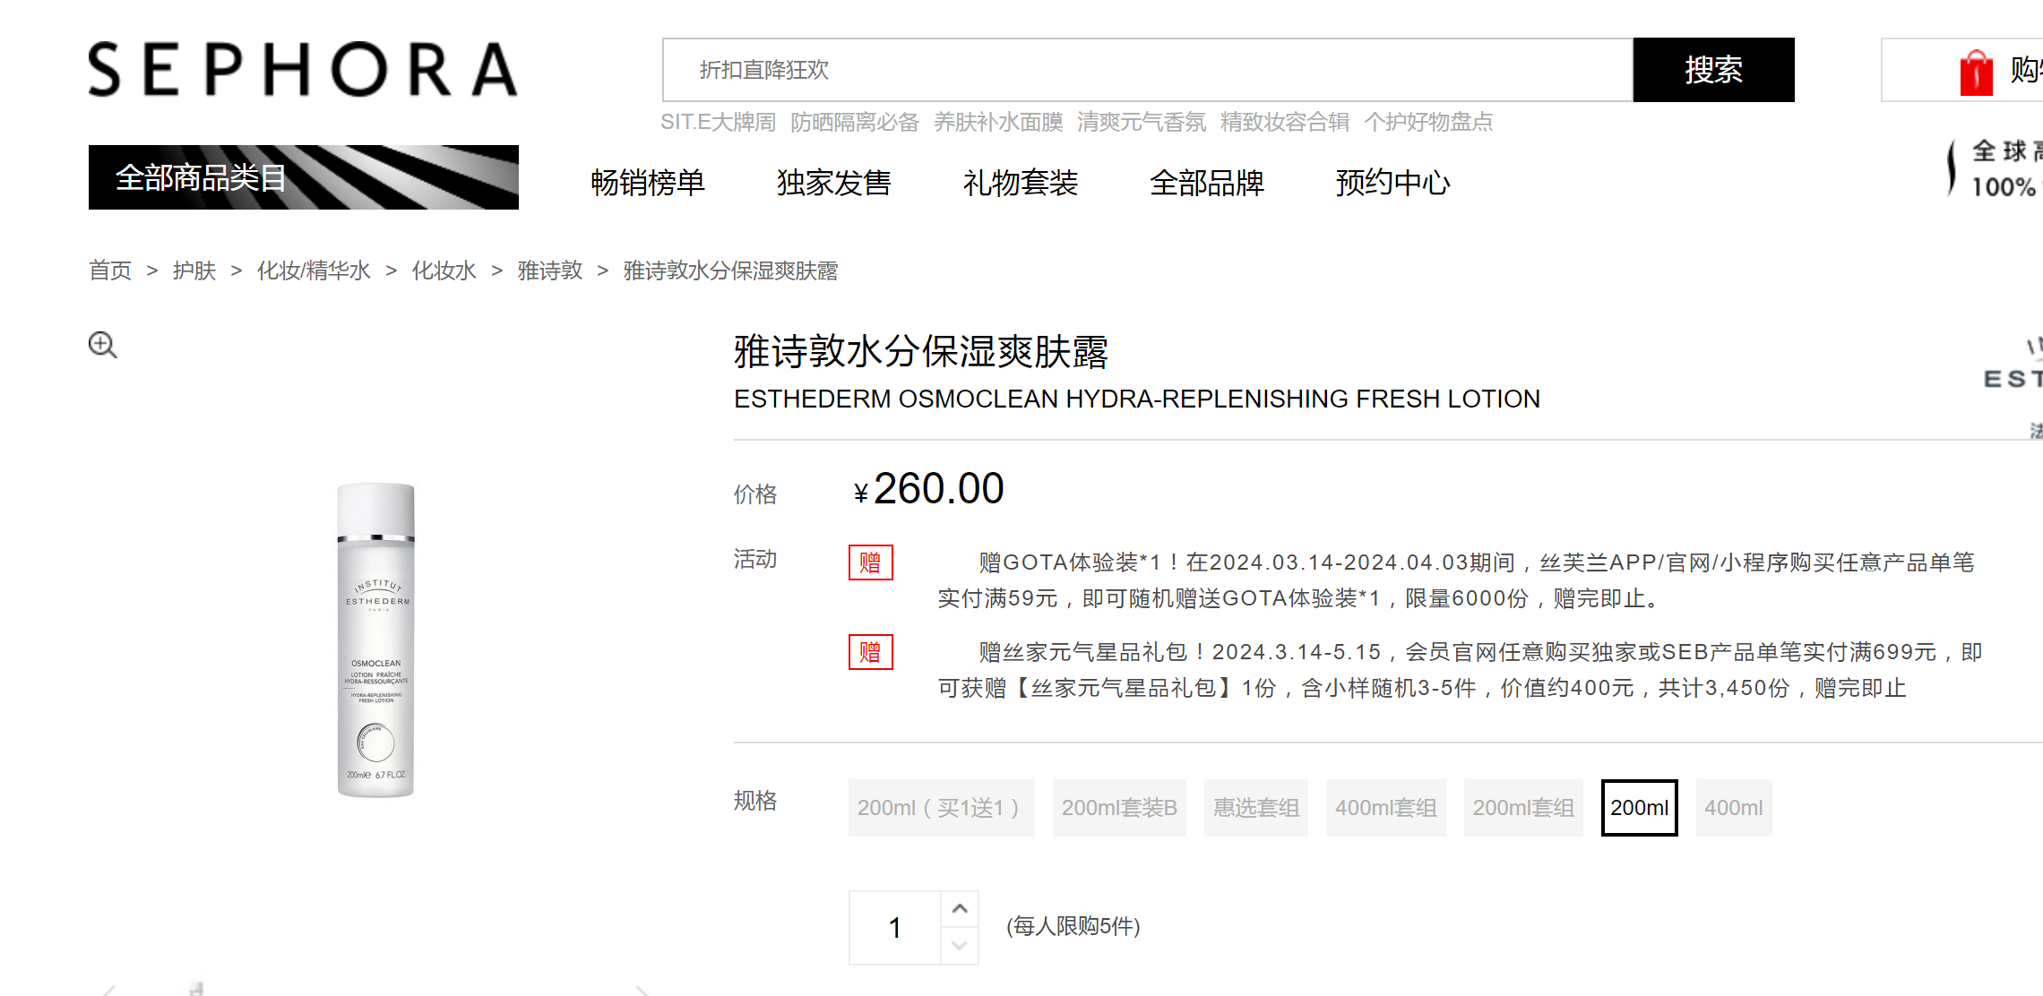Select the 200ml size option
This screenshot has width=2043, height=996.
pos(1639,808)
